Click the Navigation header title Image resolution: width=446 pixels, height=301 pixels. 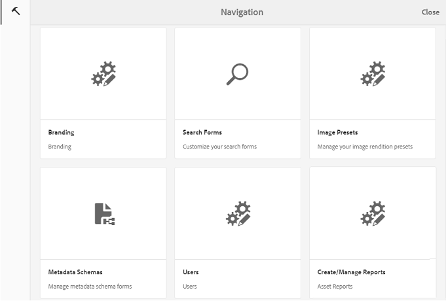tap(242, 12)
